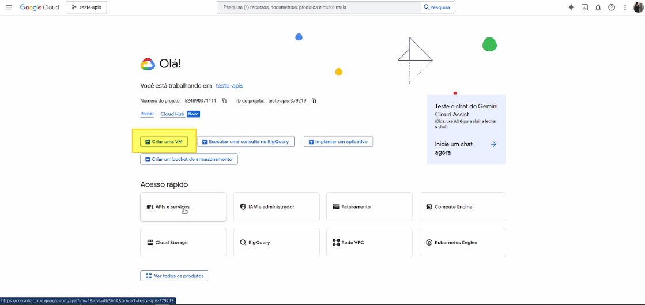Open the teste-apis project link
The height and width of the screenshot is (305, 645).
click(x=229, y=85)
